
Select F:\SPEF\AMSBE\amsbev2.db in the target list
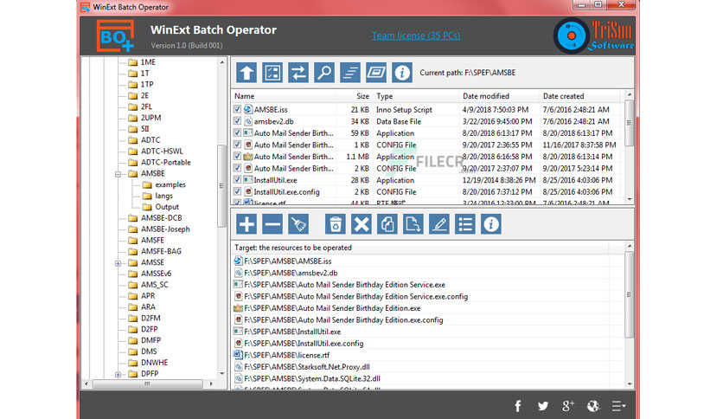(x=291, y=273)
